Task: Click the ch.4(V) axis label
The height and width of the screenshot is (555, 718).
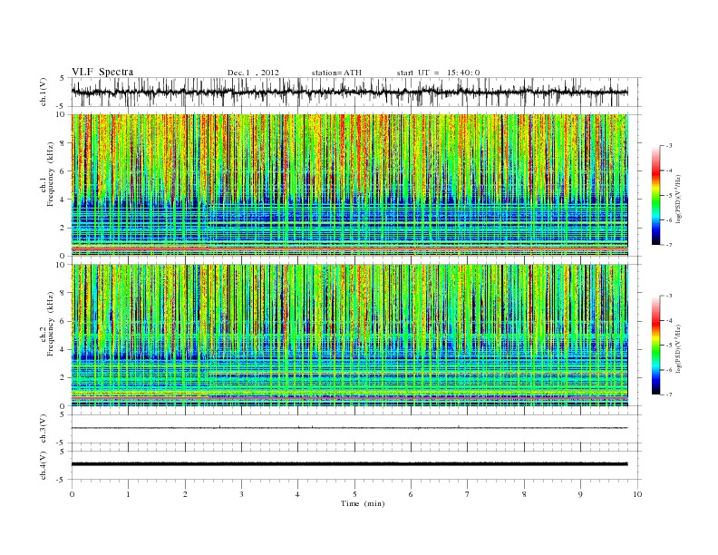Action: (x=44, y=465)
